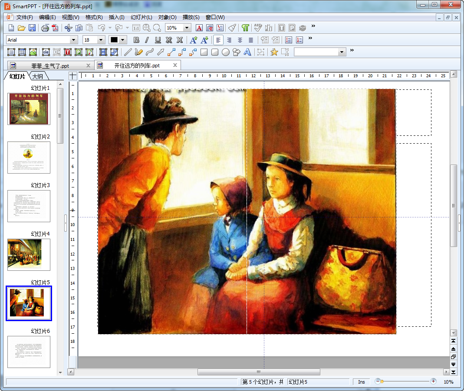Click the black font color swatch

click(x=114, y=40)
